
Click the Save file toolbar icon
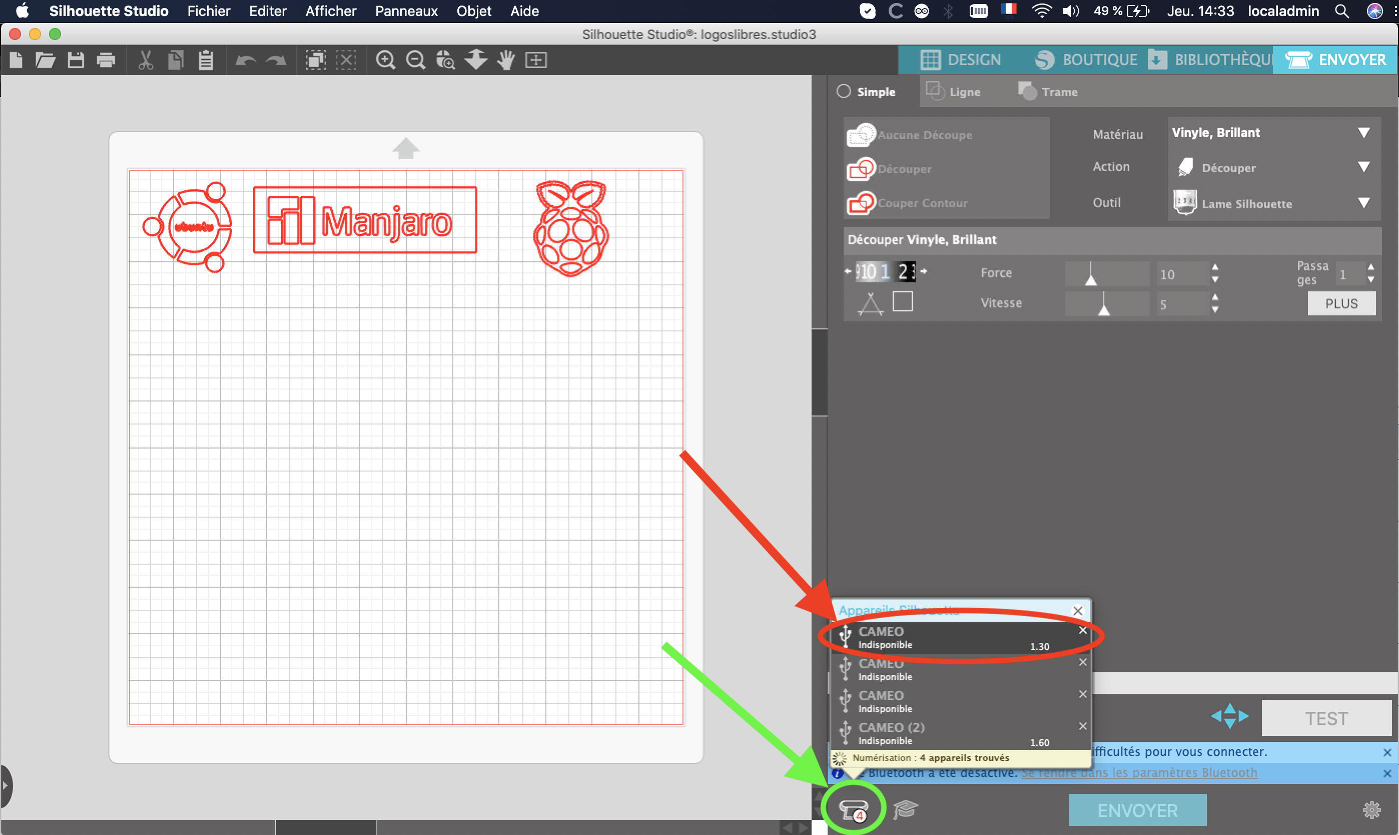pyautogui.click(x=76, y=60)
